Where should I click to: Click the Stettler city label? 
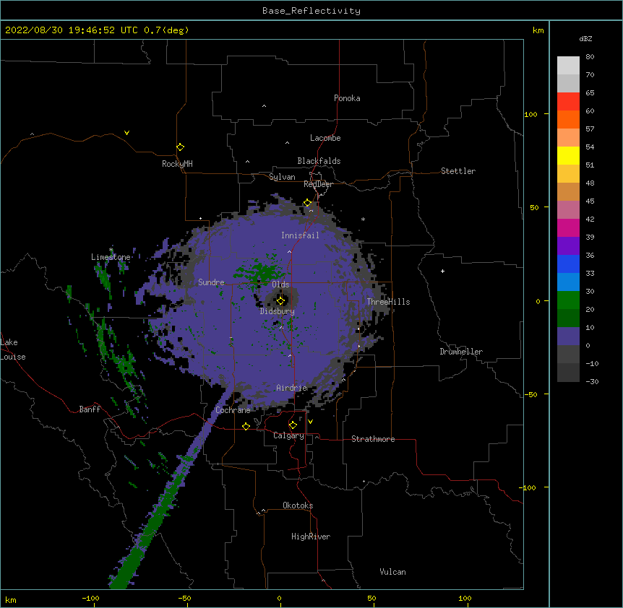(x=458, y=171)
